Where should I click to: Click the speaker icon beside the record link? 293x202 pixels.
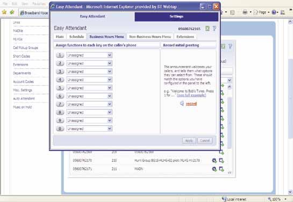coord(182,103)
